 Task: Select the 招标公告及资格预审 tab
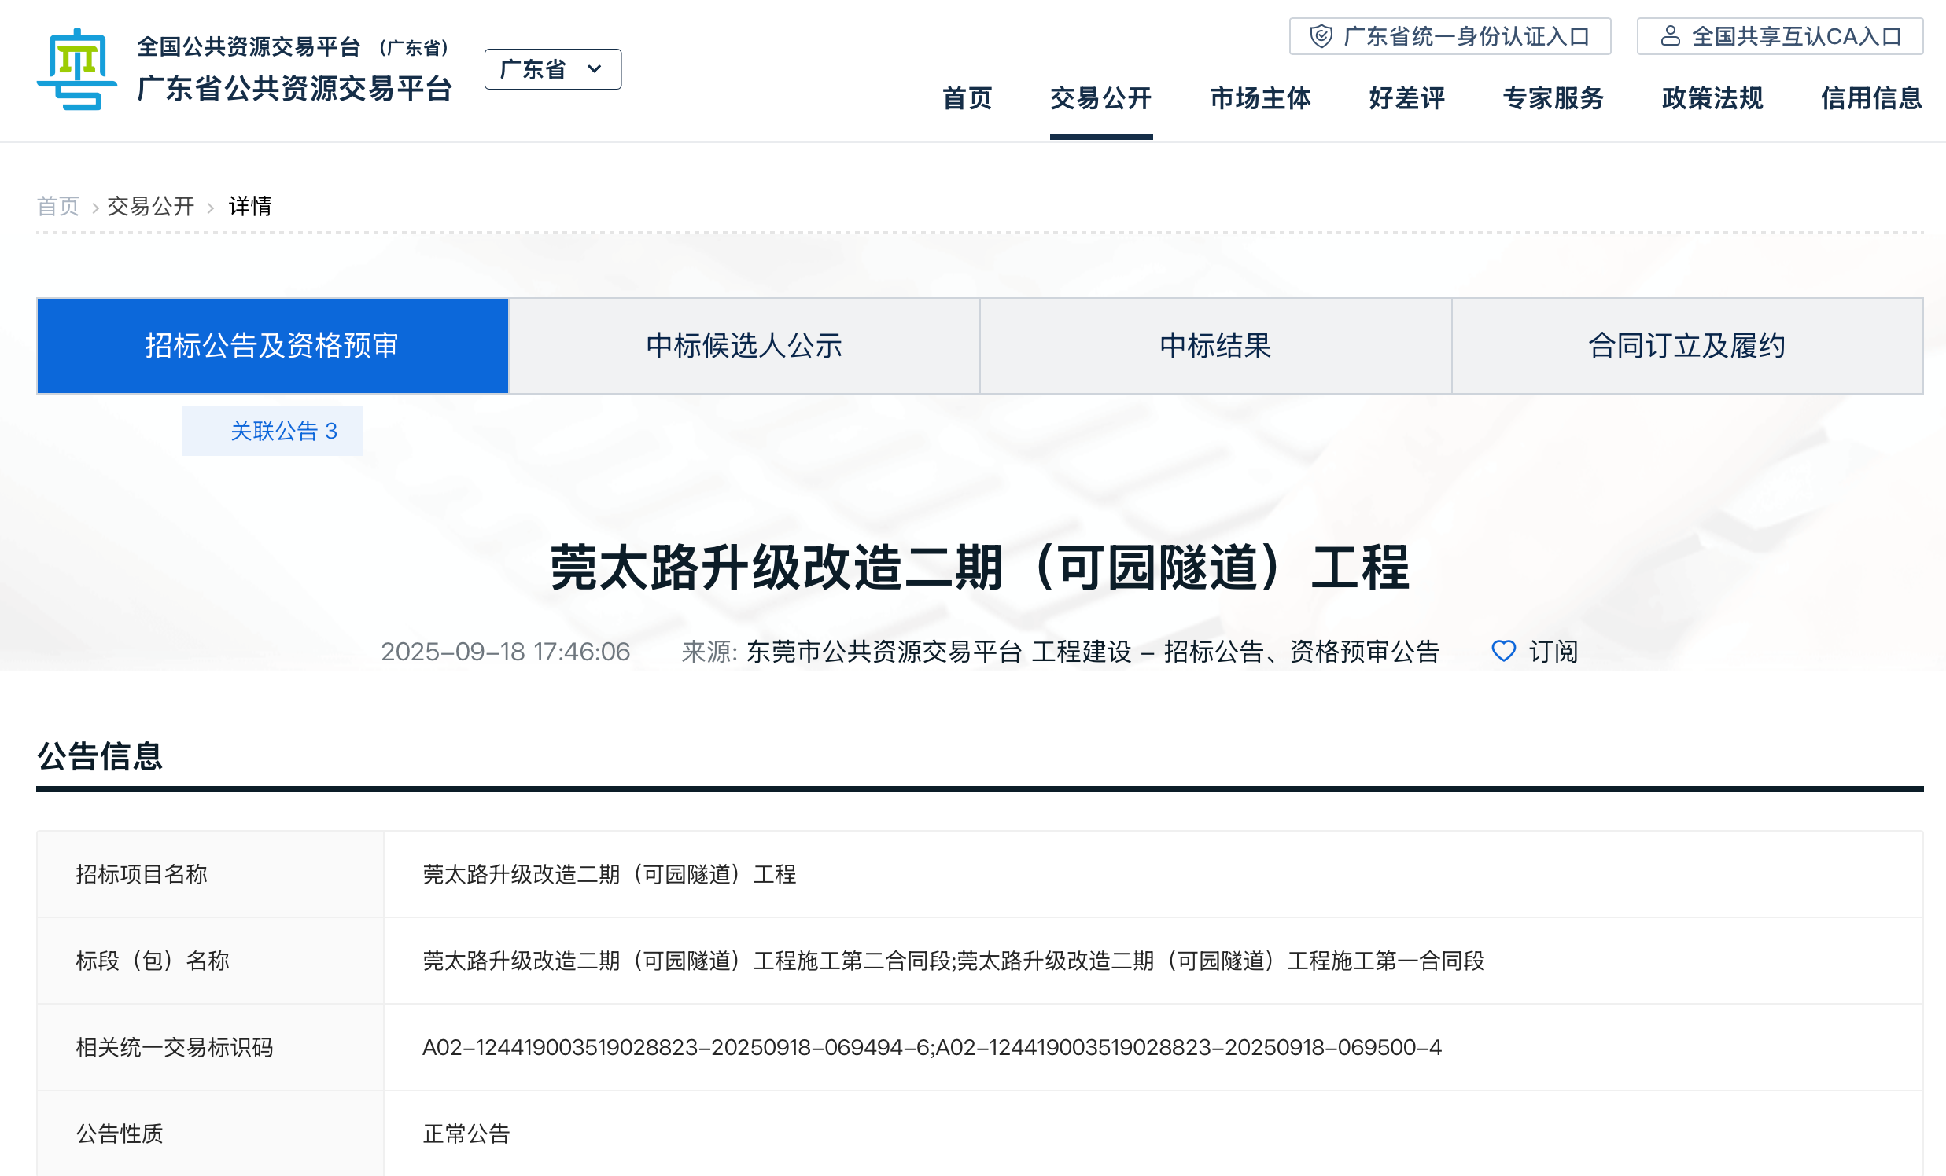(272, 346)
